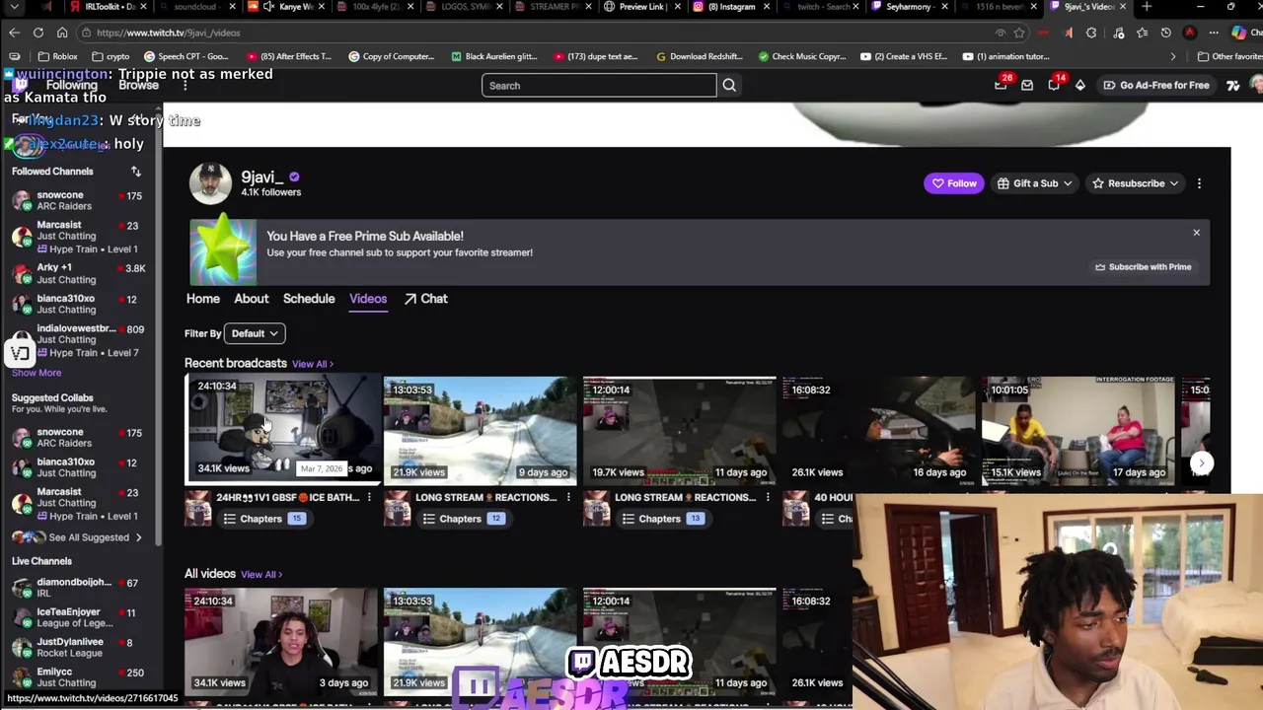Viewport: 1263px width, 710px height.
Task: Open View All for All videos
Action: (x=261, y=575)
